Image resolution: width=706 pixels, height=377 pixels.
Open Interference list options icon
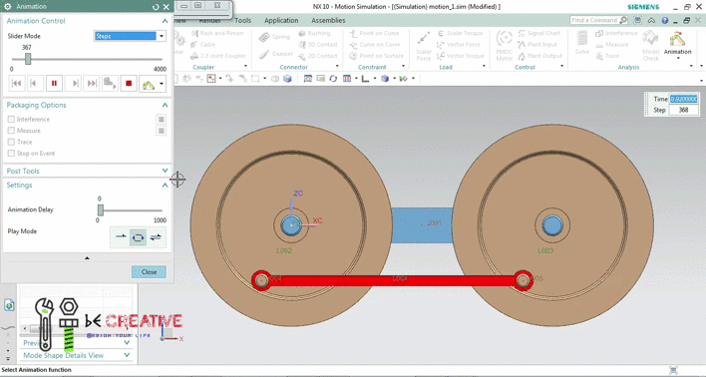pos(161,120)
